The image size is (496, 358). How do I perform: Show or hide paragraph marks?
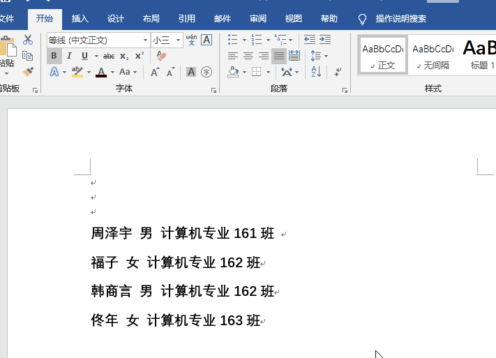[x=338, y=72]
